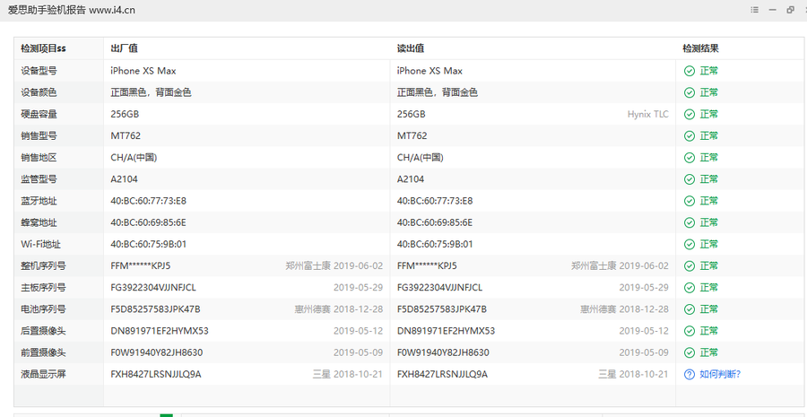Select the 设备颜色 row label
Image resolution: width=807 pixels, height=417 pixels.
pos(39,92)
